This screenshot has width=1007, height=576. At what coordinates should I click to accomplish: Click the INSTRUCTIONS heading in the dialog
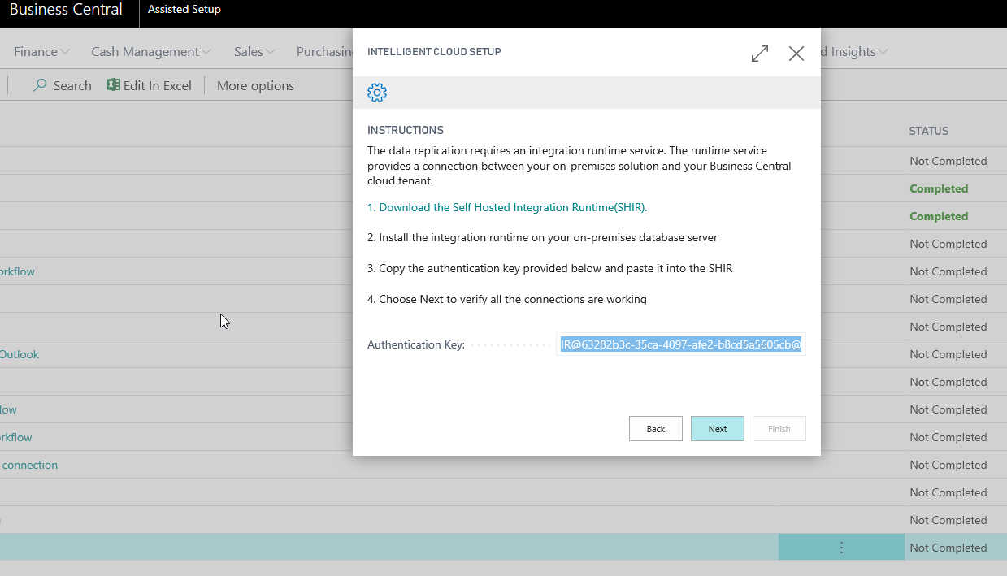coord(406,130)
